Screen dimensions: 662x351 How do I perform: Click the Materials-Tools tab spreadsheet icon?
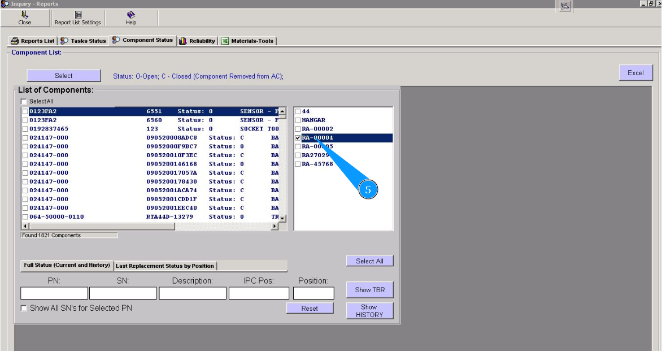pos(225,41)
